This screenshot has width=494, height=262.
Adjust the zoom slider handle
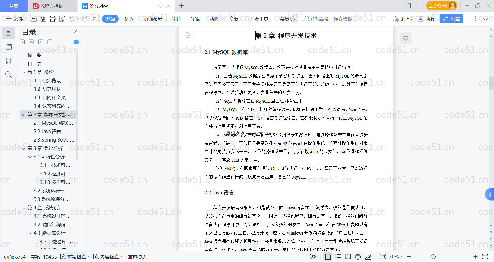point(433,257)
